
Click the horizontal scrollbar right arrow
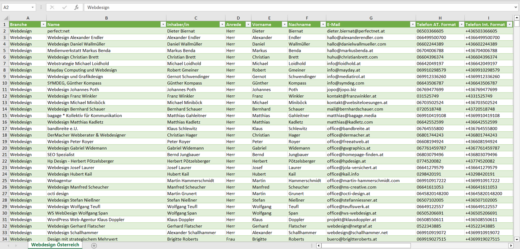pos(511,245)
